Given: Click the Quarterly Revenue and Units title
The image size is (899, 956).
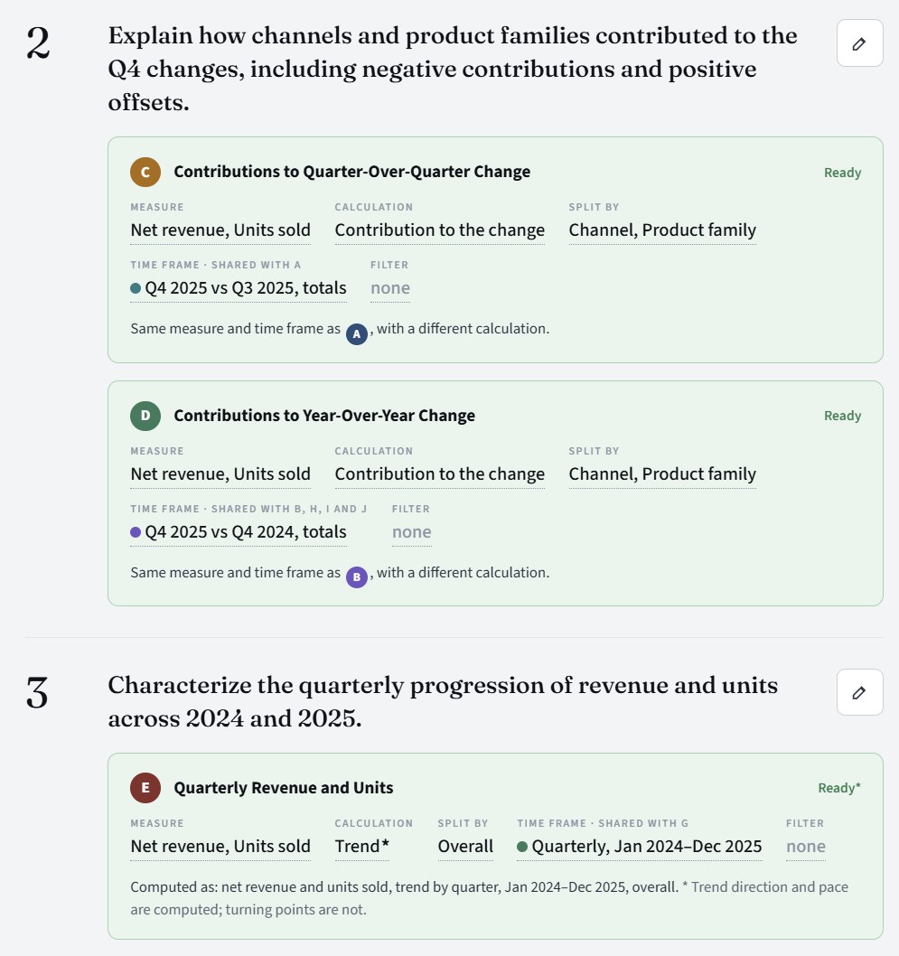Looking at the screenshot, I should click(284, 788).
